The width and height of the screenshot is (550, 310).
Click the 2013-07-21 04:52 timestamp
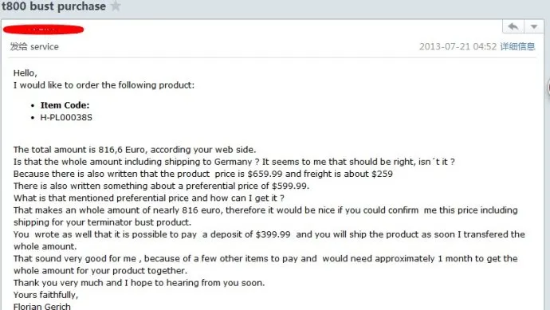pos(458,47)
